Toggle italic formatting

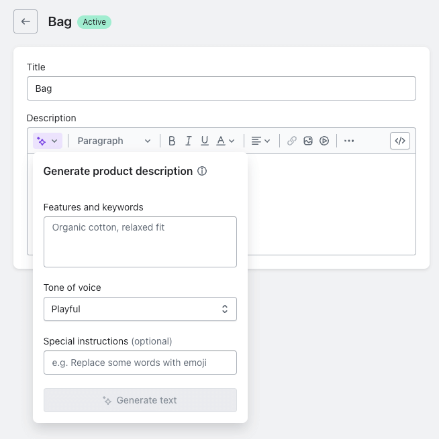(189, 141)
